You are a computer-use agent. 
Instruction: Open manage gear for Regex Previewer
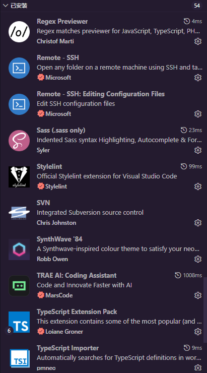[x=198, y=41]
